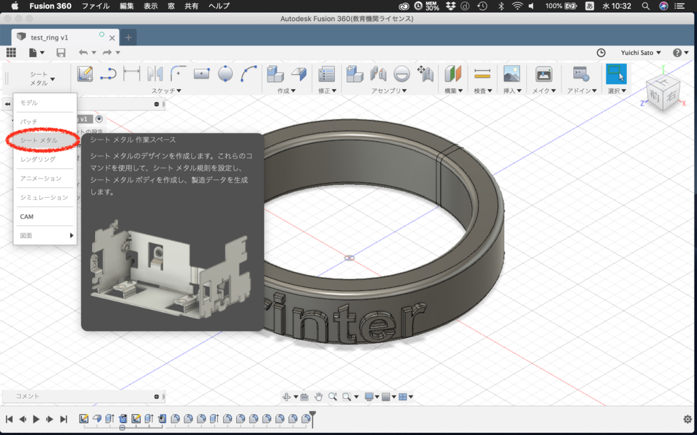
Task: Open the ファイル menu in menu bar
Action: pos(95,5)
